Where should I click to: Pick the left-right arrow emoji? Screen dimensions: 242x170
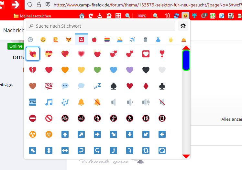coord(65,150)
